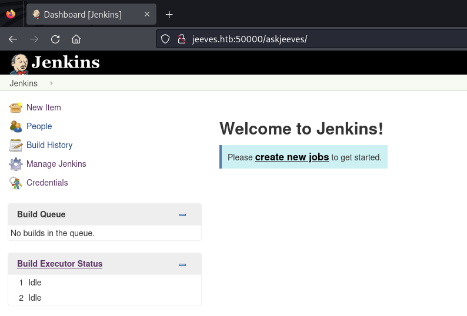Open the People link

coord(39,126)
